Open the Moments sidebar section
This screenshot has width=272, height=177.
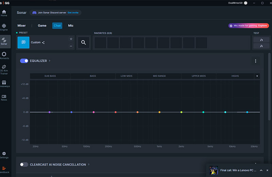(4, 55)
